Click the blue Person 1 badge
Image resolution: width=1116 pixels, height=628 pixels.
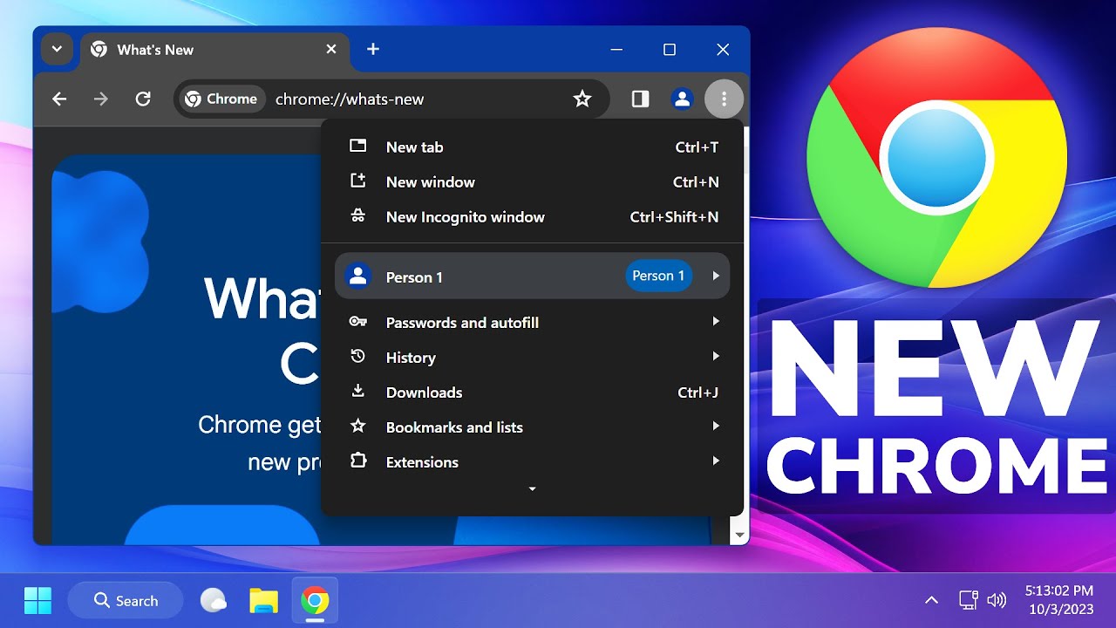[x=659, y=276]
